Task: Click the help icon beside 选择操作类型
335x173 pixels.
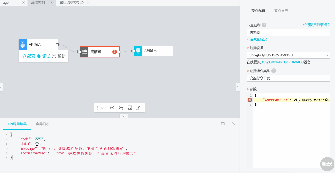Action: click(x=274, y=71)
